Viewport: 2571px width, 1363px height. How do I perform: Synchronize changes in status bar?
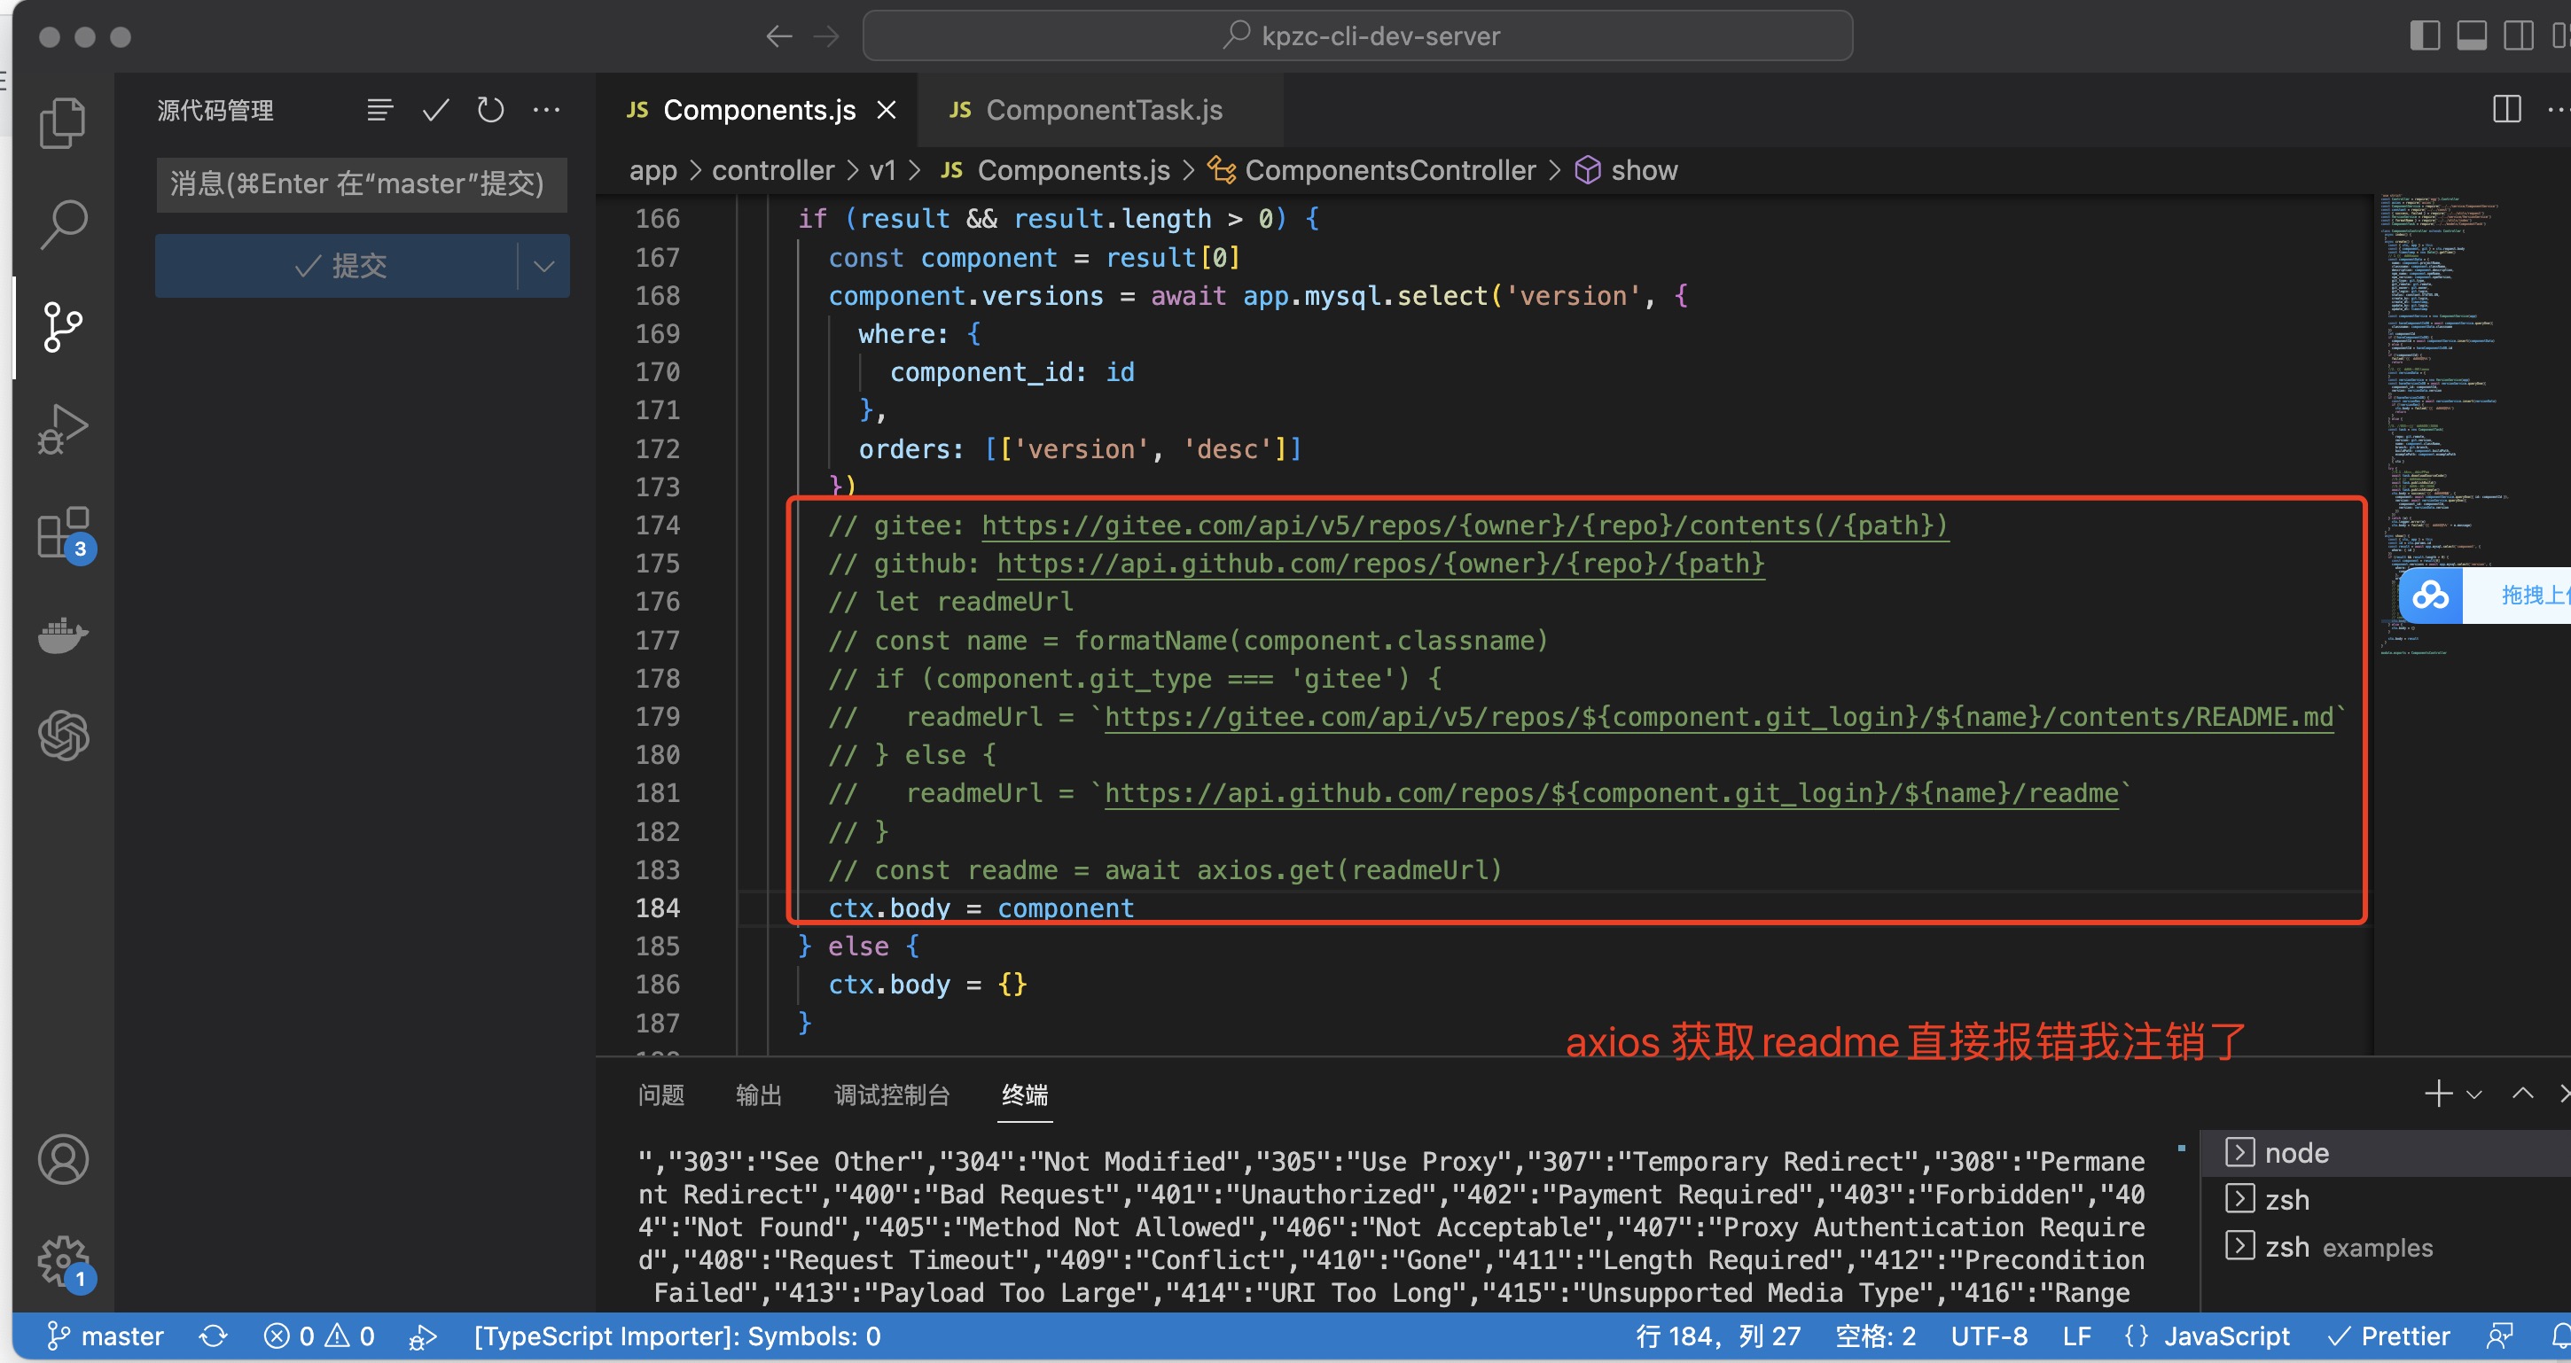coord(213,1336)
